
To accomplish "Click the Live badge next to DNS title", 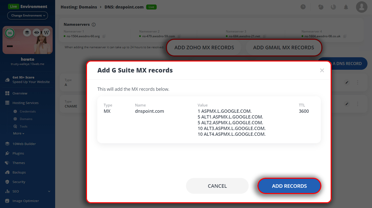I will pyautogui.click(x=151, y=7).
